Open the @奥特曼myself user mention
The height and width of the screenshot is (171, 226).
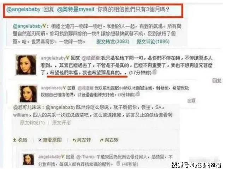(x=76, y=10)
